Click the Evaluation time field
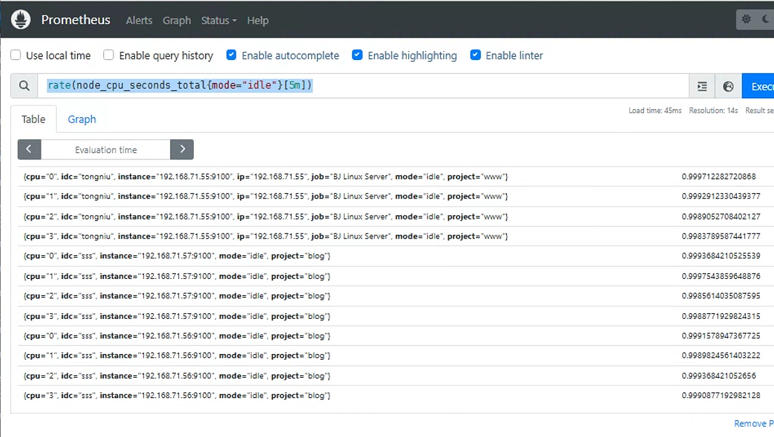The image size is (774, 437). (106, 150)
